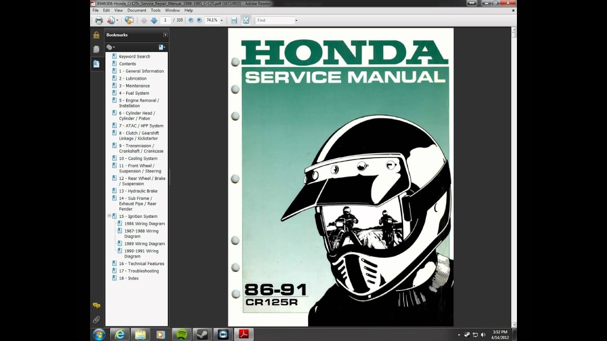Open the Find options dropdown arrow
The height and width of the screenshot is (341, 607).
[x=296, y=20]
